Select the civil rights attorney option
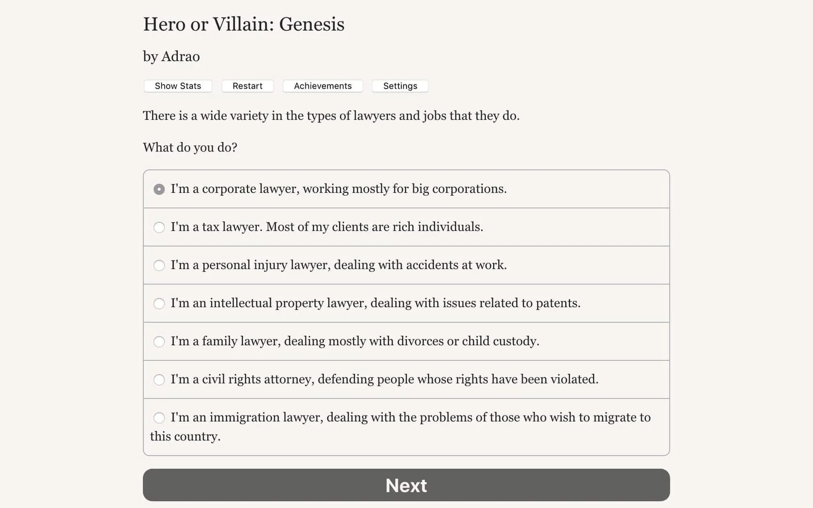This screenshot has height=508, width=813. pos(159,380)
